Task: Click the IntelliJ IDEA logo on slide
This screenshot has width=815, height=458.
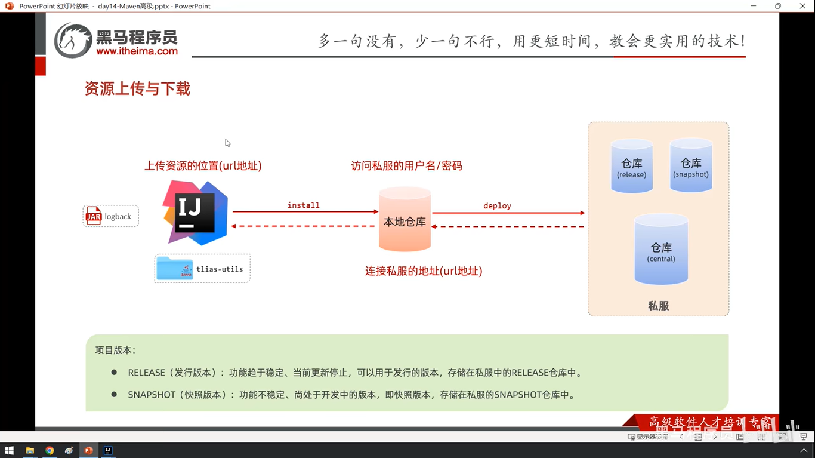Action: tap(195, 213)
